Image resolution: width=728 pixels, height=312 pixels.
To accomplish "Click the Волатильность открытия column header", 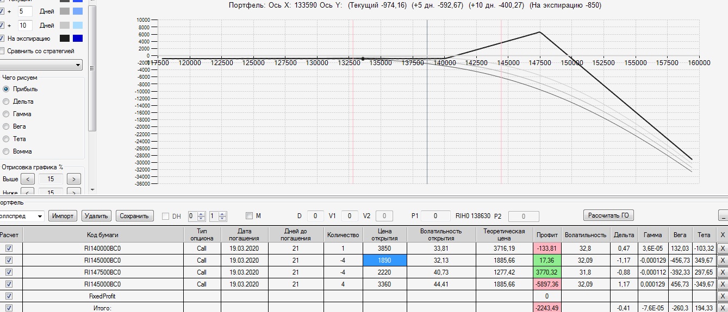I will 441,234.
